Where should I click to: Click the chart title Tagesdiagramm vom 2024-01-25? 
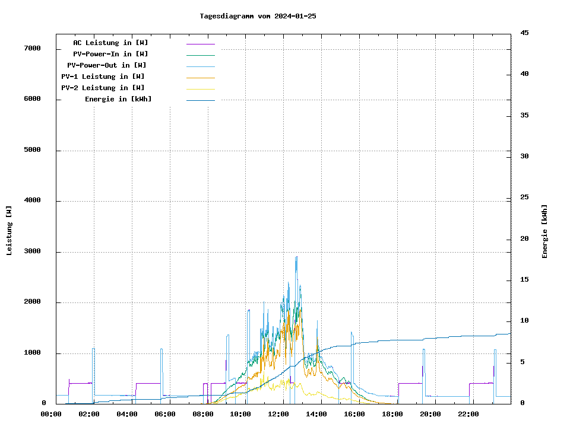coord(258,16)
